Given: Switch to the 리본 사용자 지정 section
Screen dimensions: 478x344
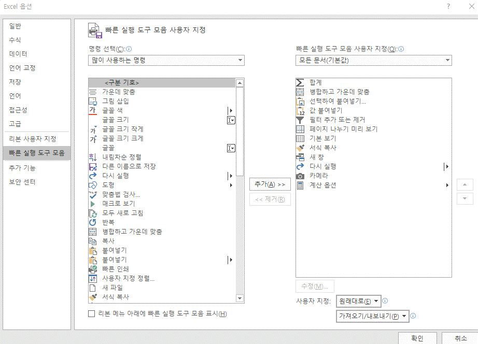Looking at the screenshot, I should pyautogui.click(x=33, y=138).
